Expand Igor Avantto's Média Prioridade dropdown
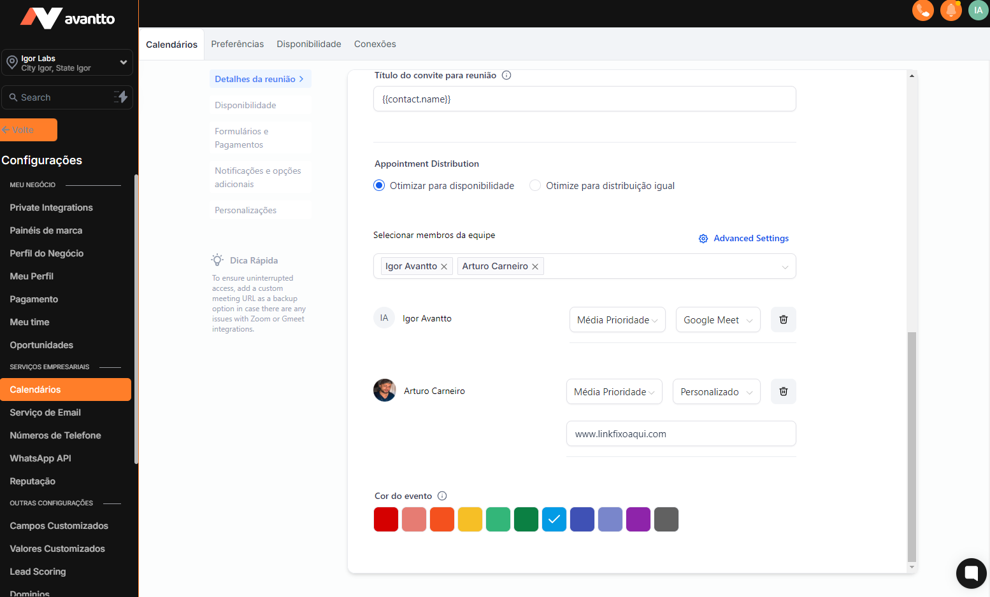This screenshot has width=990, height=597. (x=617, y=320)
